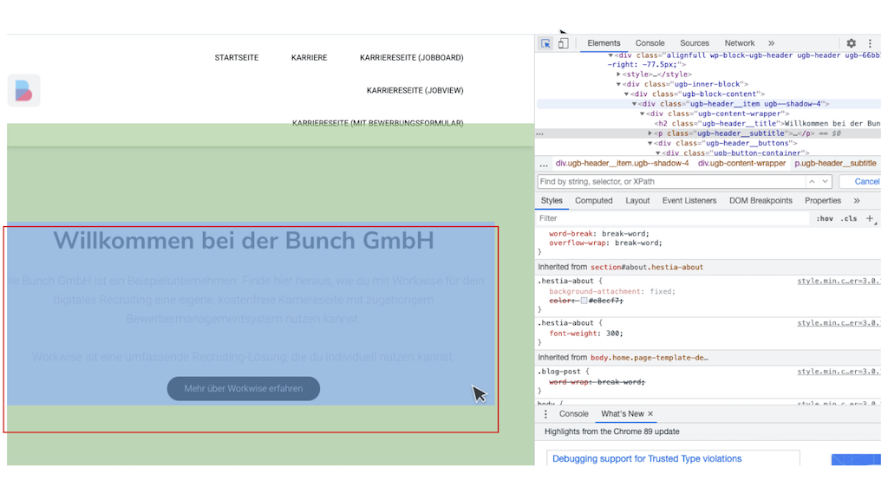This screenshot has height=499, width=888.
Task: Open the Sources tab
Action: (x=695, y=43)
